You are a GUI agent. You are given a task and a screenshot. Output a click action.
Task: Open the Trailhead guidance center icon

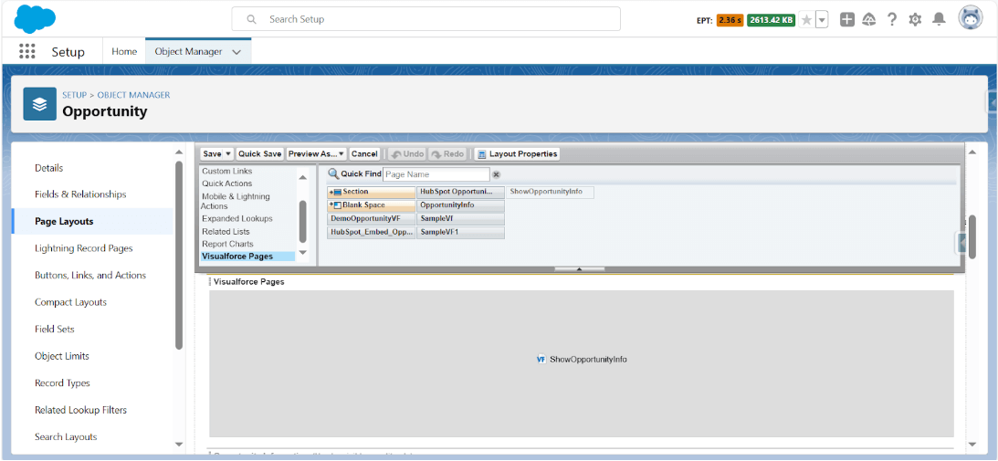point(868,20)
